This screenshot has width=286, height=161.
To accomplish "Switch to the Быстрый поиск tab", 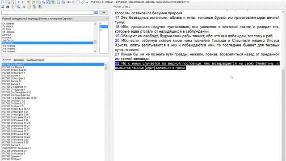I will [35, 60].
